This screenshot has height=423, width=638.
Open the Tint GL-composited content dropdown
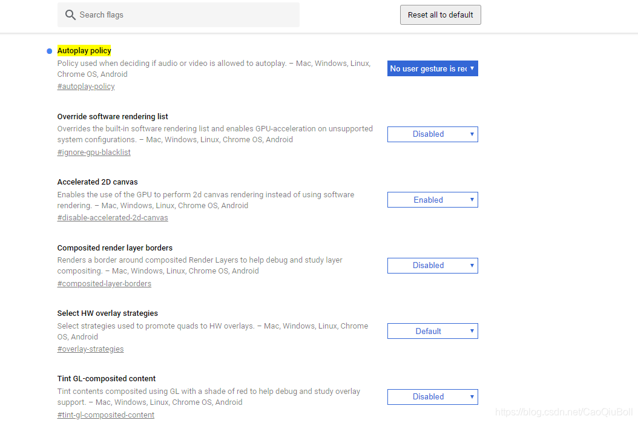tap(432, 396)
